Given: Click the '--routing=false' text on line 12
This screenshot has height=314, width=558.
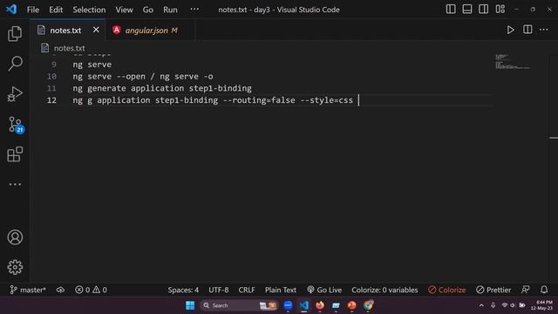Looking at the screenshot, I should point(259,100).
